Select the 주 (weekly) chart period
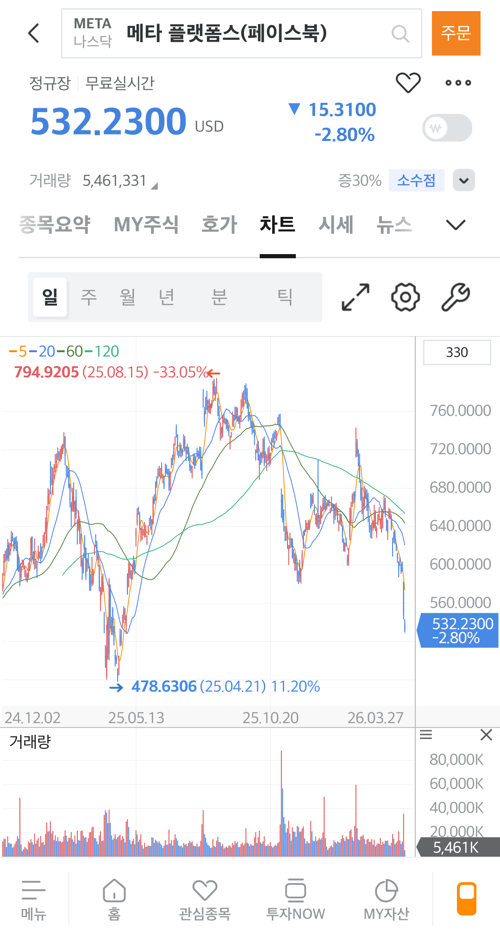 (89, 297)
